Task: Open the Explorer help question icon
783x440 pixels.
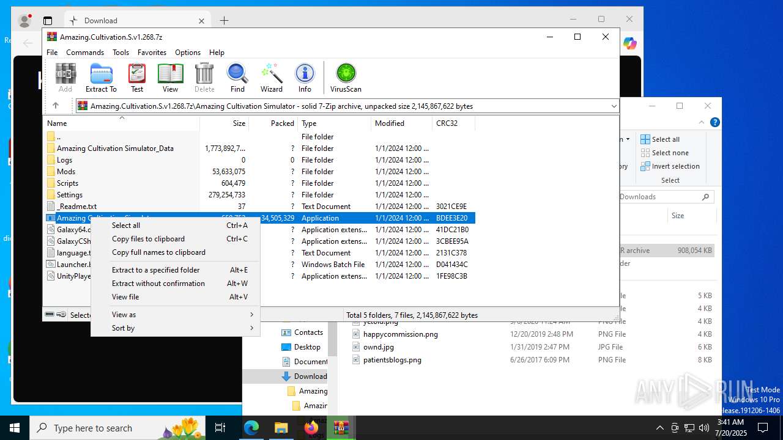Action: point(714,122)
